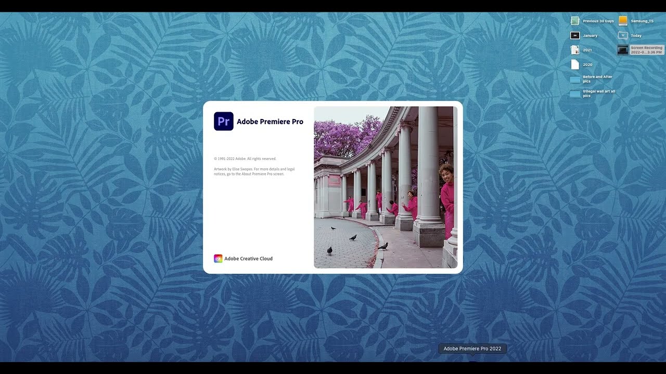Click the splash artwork photo of columns
Viewport: 666px width, 374px height.
coord(386,188)
